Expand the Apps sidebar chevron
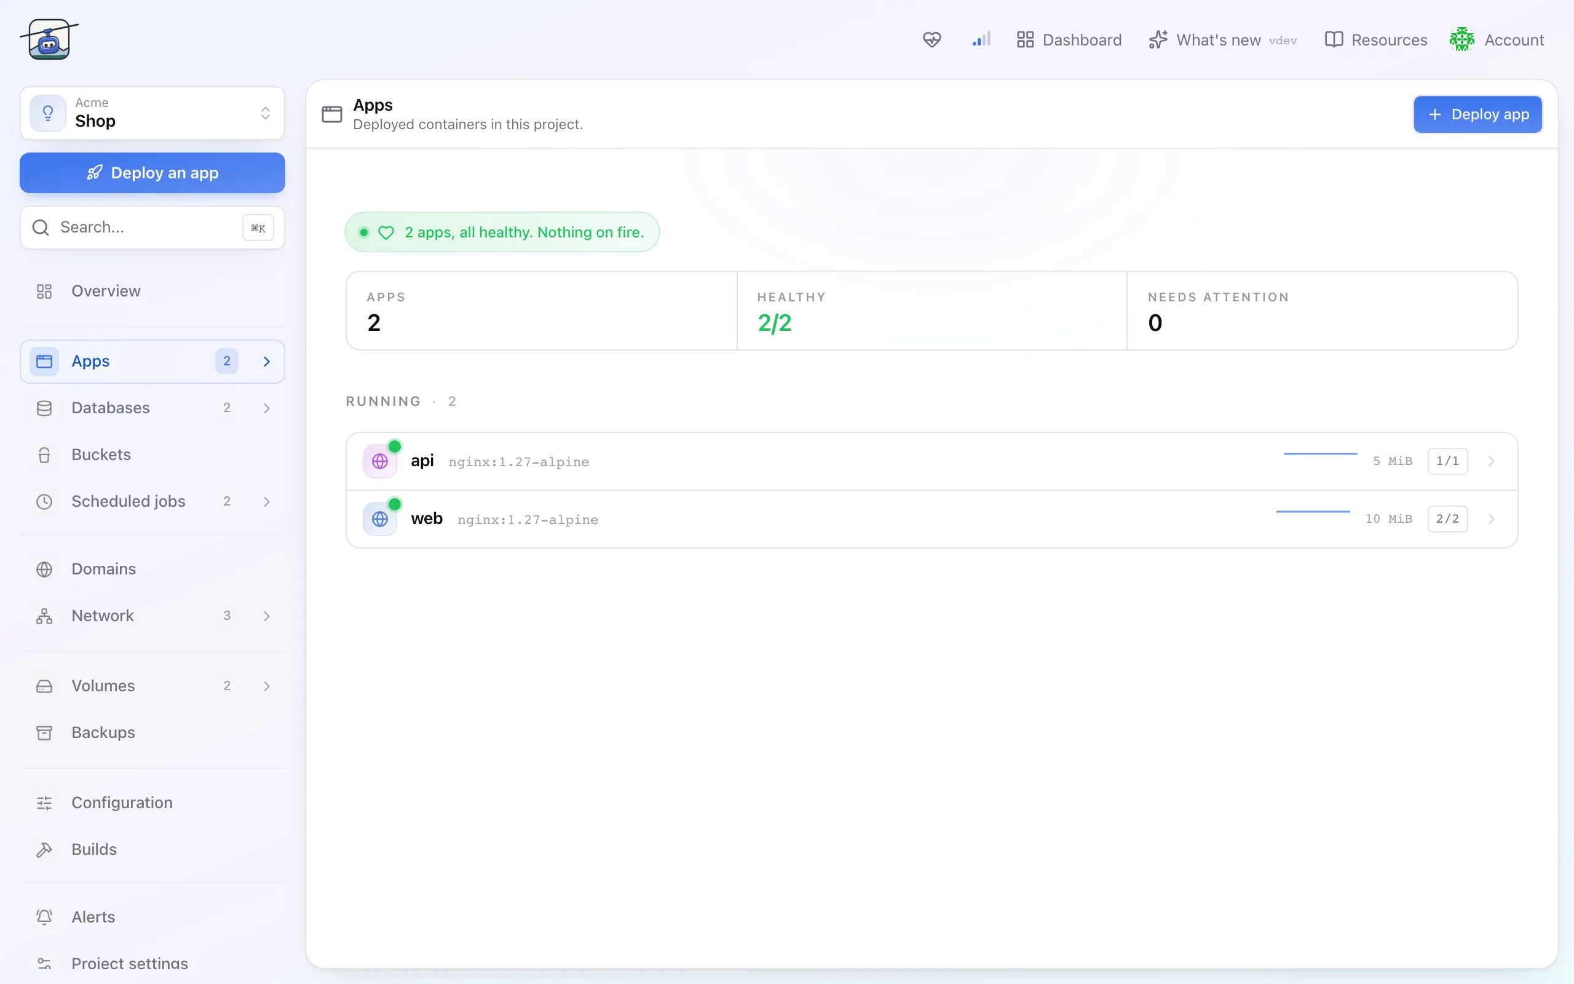 click(266, 361)
